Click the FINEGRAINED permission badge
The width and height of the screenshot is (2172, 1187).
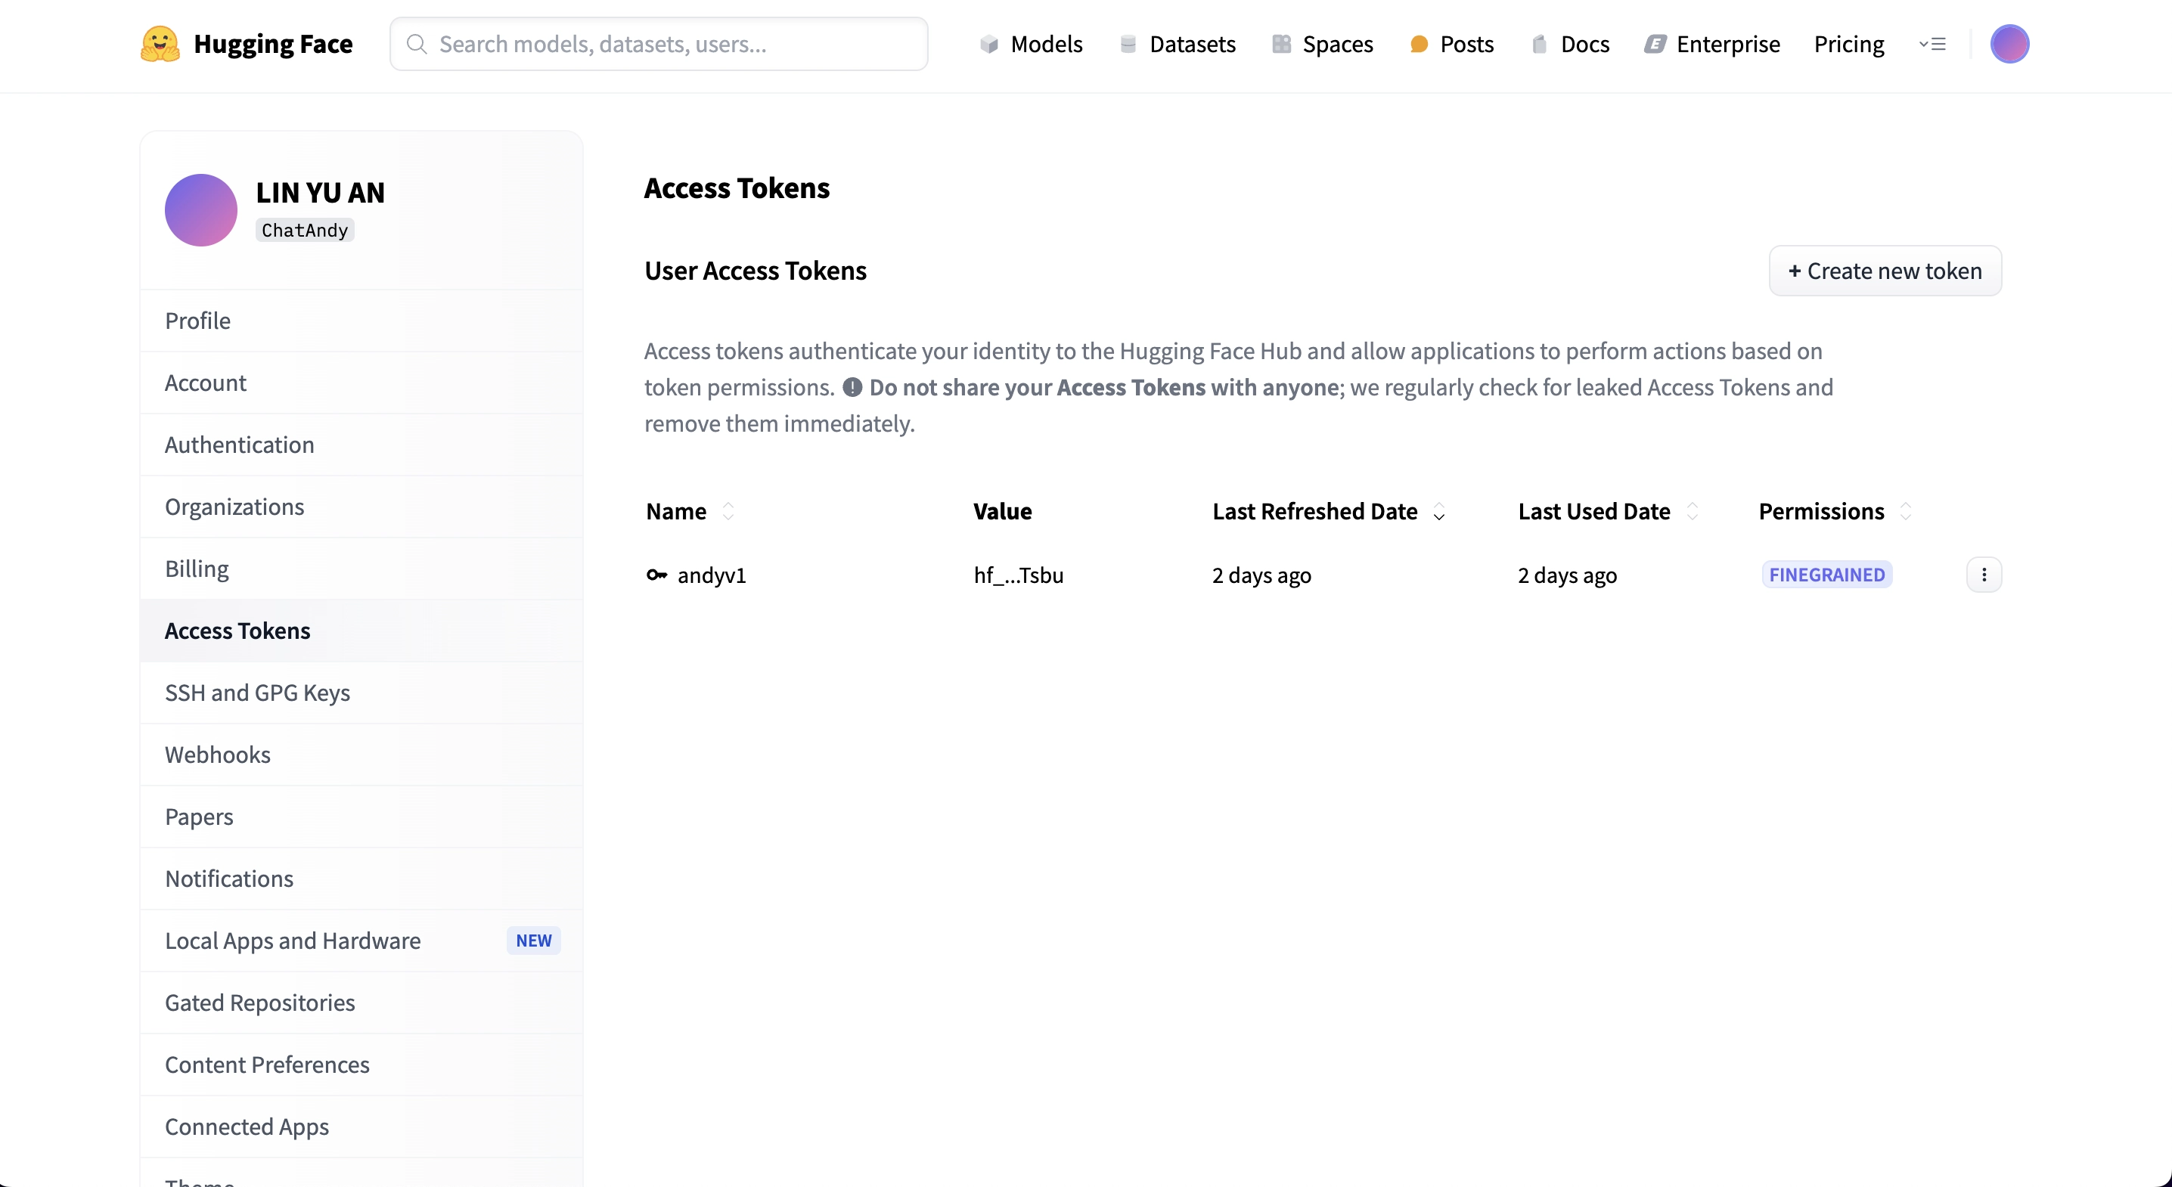[x=1827, y=575]
